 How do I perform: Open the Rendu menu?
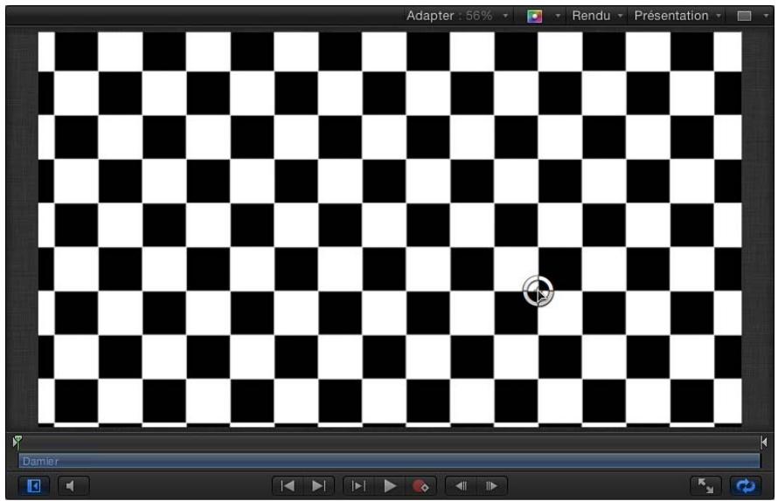coord(597,16)
